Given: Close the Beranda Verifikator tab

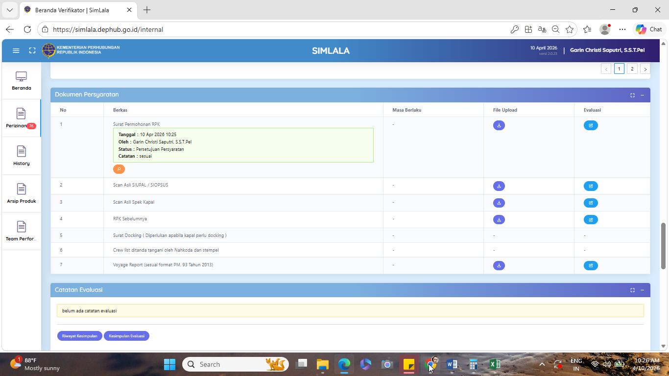Looking at the screenshot, I should click(129, 10).
